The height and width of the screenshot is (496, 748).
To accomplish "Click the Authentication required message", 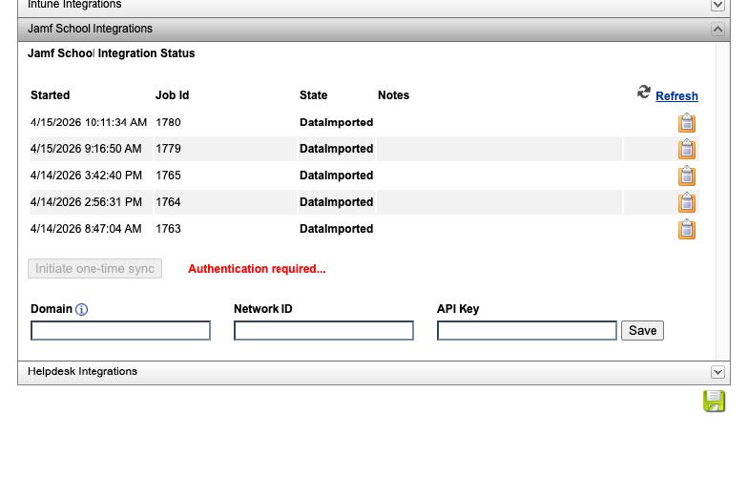I will [x=257, y=269].
